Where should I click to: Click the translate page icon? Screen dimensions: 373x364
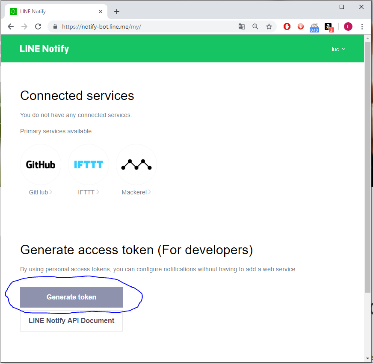(242, 26)
